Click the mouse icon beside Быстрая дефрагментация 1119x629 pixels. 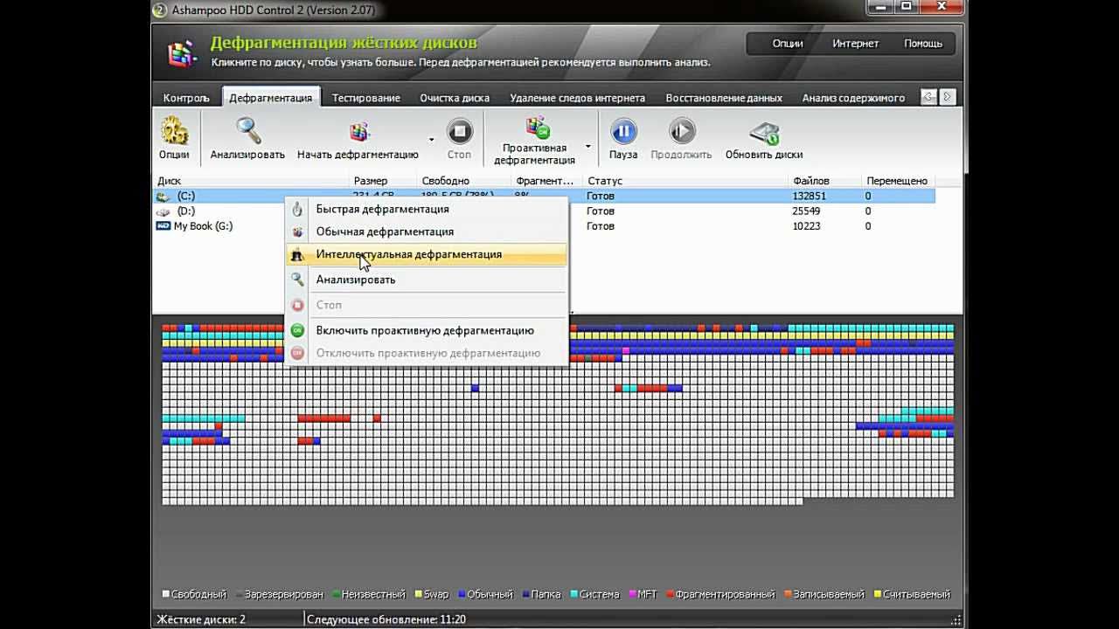pos(297,209)
